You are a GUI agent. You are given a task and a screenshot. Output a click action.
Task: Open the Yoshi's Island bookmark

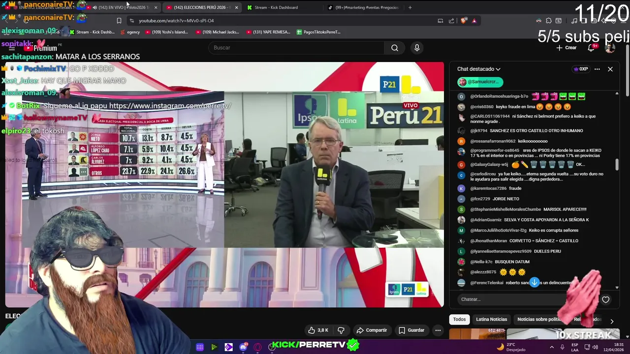click(x=166, y=32)
